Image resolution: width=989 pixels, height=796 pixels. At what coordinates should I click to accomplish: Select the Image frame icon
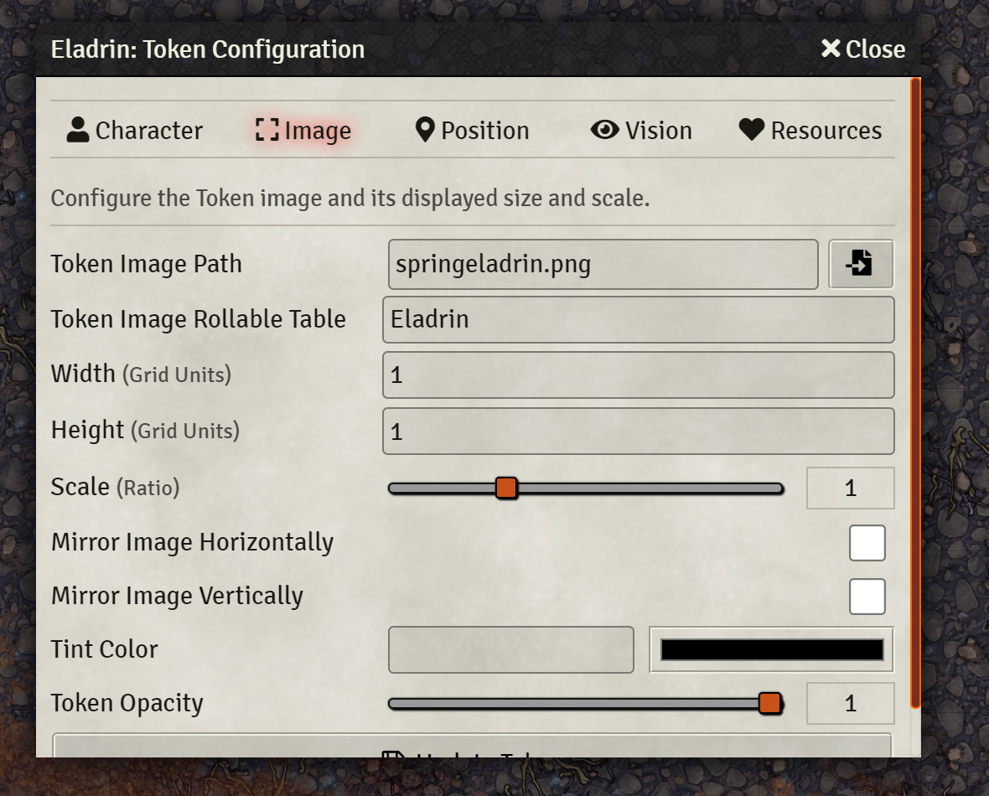(x=267, y=130)
